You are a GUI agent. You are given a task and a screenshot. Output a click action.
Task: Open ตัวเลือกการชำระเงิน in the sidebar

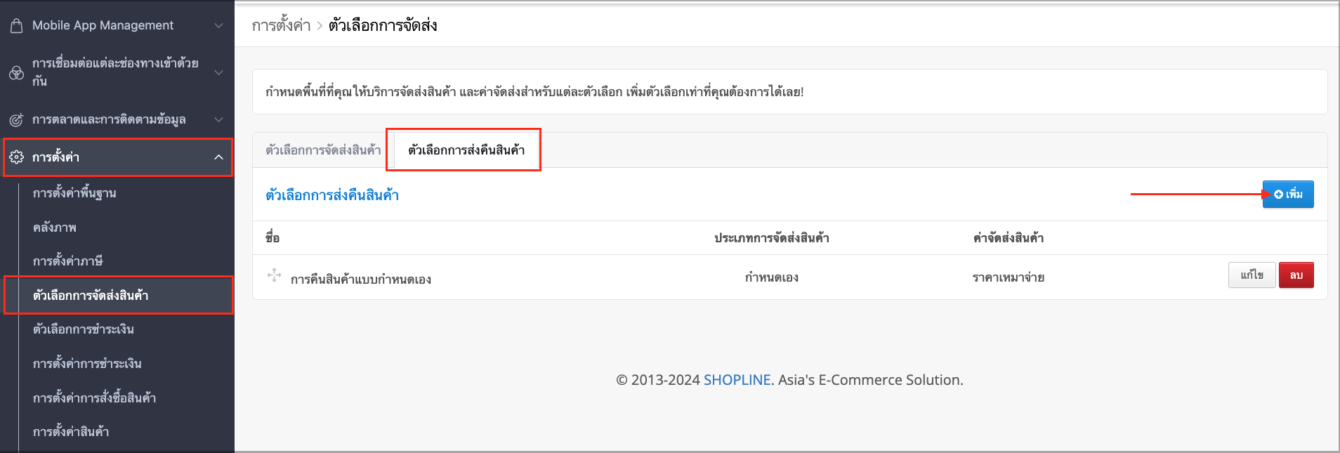click(83, 329)
